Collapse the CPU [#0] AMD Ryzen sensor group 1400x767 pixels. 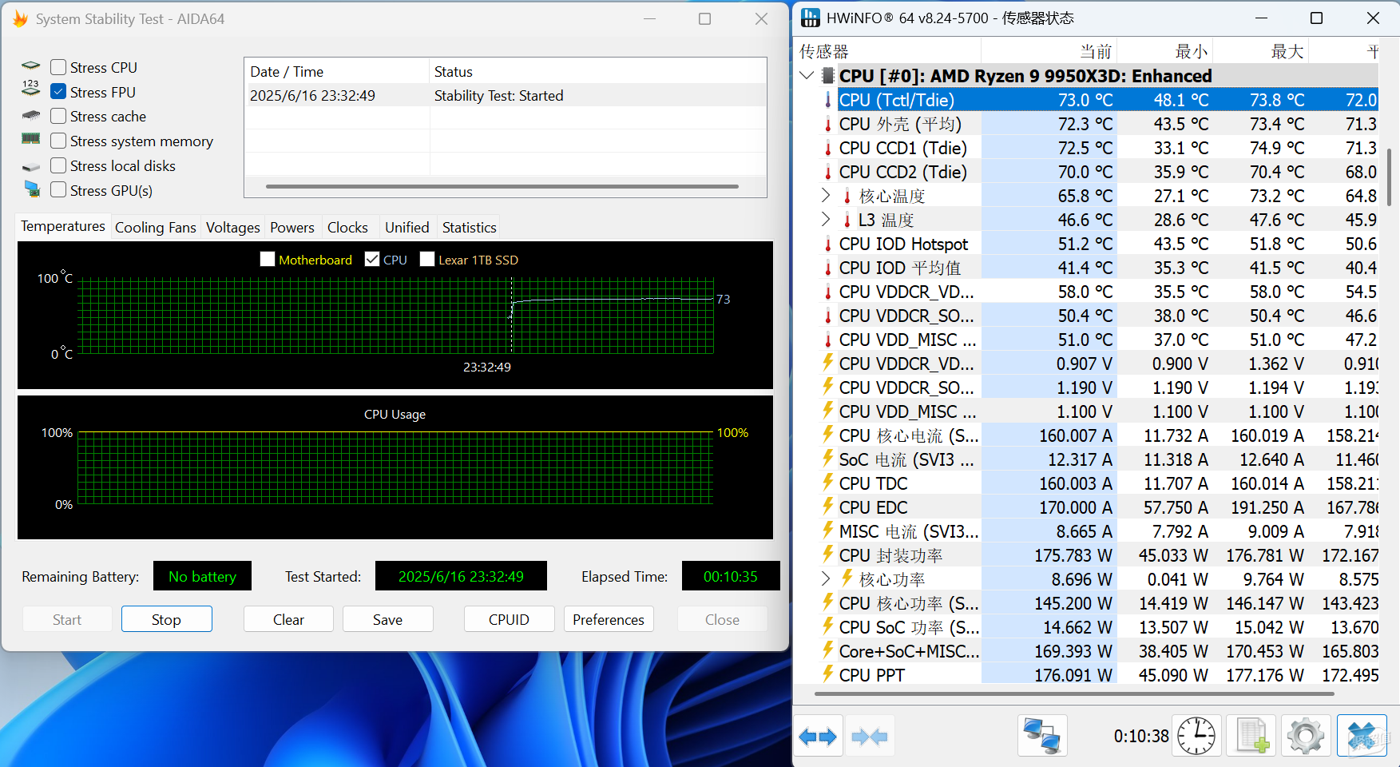point(807,76)
